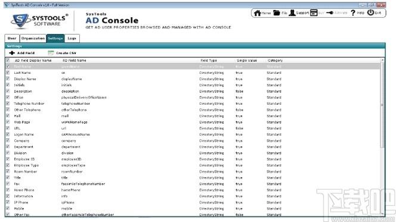The width and height of the screenshot is (397, 222).
Task: Click the SysTools Software logo
Action: pyautogui.click(x=39, y=21)
